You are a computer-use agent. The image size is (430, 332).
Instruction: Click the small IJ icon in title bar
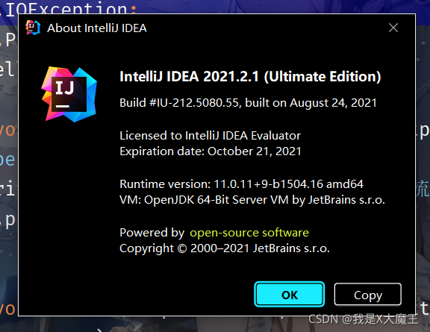(33, 28)
